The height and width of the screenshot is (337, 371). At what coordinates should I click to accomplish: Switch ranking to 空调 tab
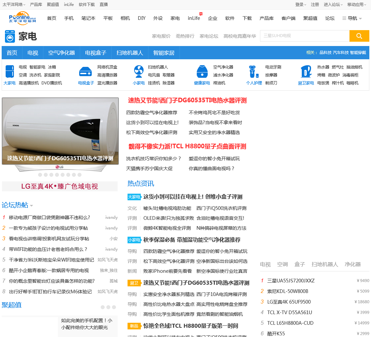(282, 265)
